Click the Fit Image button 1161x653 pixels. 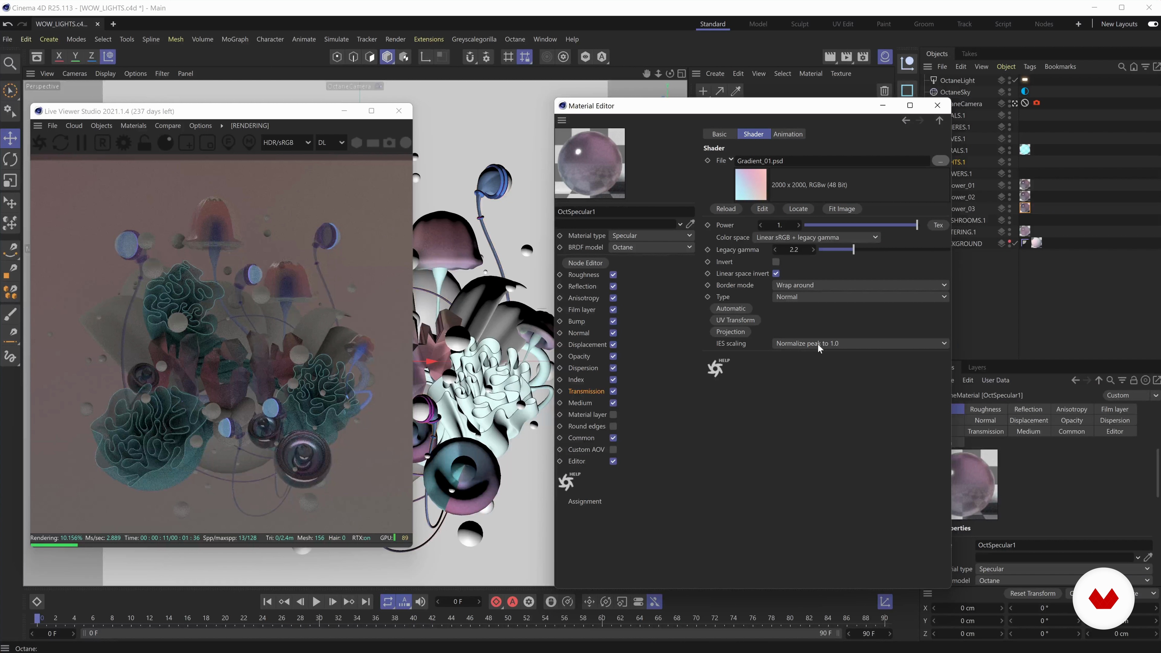(x=841, y=209)
